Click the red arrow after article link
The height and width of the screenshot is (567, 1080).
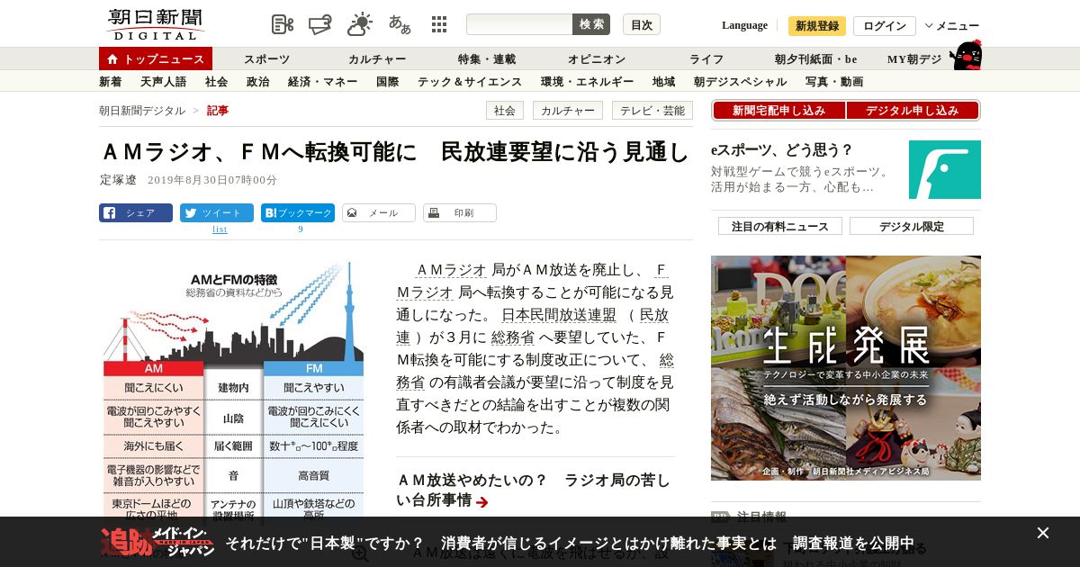click(x=482, y=502)
